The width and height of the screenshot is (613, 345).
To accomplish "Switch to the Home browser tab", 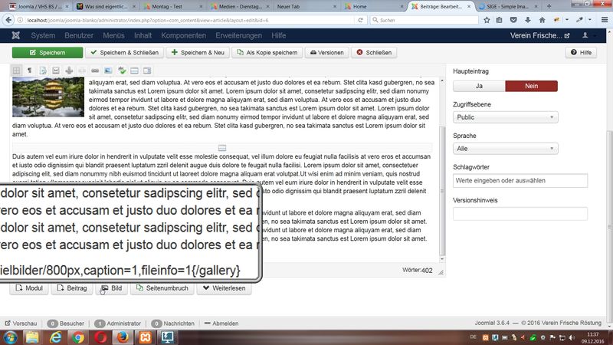I will click(373, 6).
